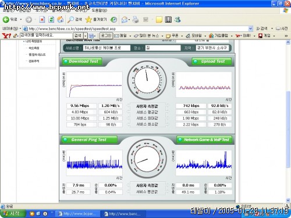The height and width of the screenshot is (218, 291).
Task: Click the Refresh page icon
Action: (51, 19)
